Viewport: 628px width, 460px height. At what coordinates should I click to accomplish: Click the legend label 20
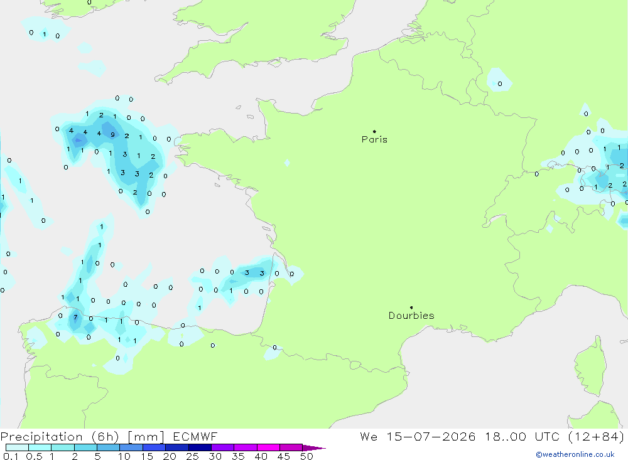pyautogui.click(x=170, y=456)
